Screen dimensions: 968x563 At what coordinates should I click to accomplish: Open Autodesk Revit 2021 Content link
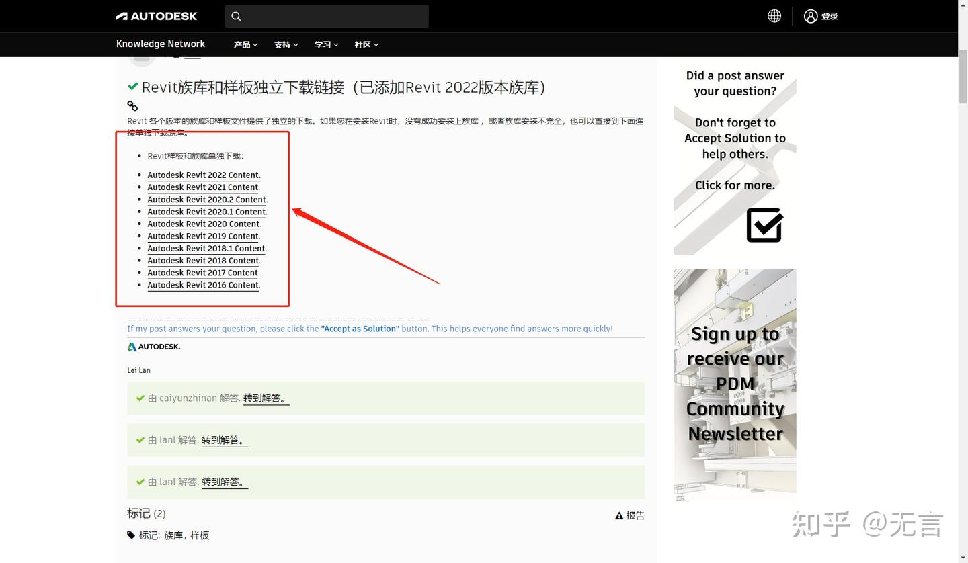[x=203, y=187]
